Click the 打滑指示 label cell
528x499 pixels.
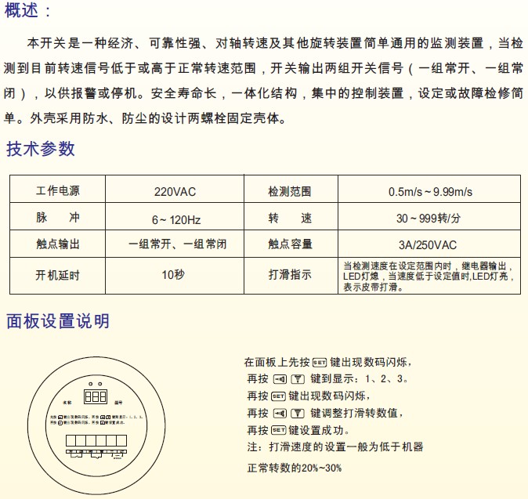pos(290,275)
